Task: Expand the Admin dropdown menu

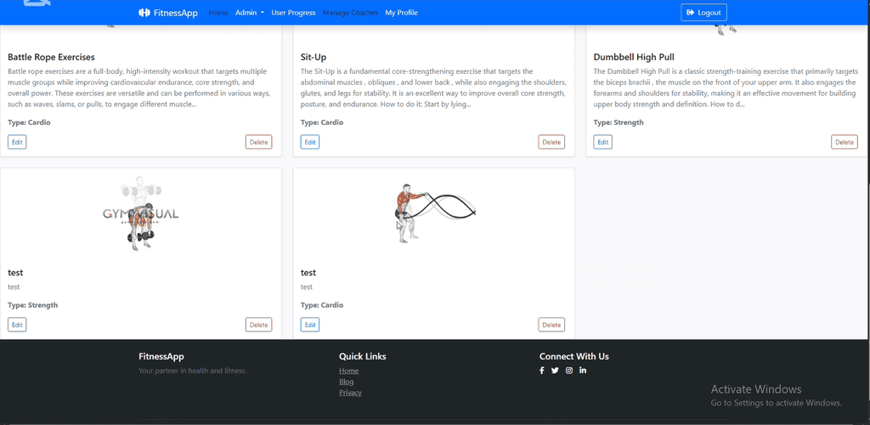Action: pos(250,13)
